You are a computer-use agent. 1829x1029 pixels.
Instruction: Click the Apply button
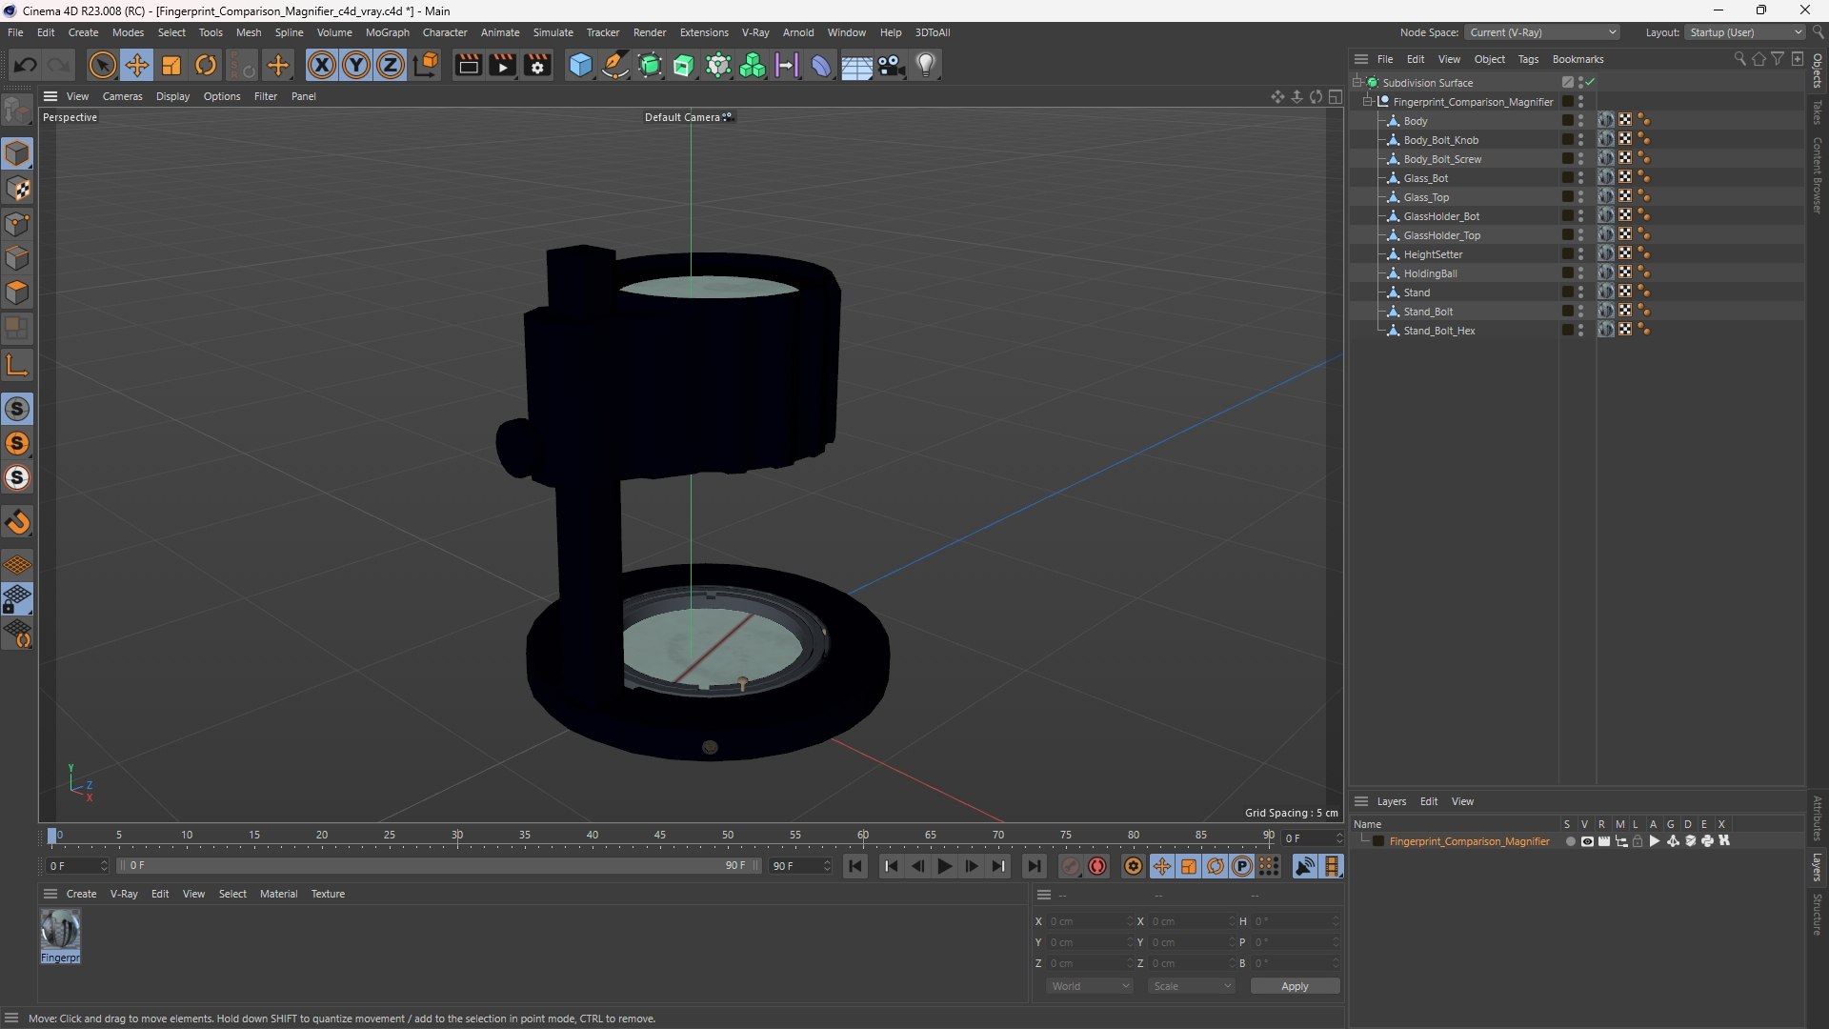[x=1295, y=986]
